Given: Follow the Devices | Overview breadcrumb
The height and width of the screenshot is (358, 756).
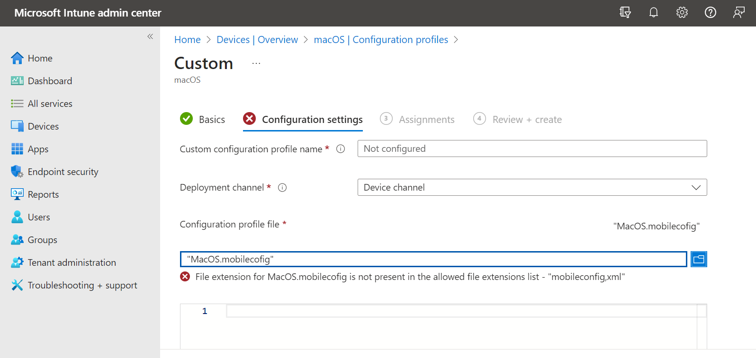Looking at the screenshot, I should (257, 40).
